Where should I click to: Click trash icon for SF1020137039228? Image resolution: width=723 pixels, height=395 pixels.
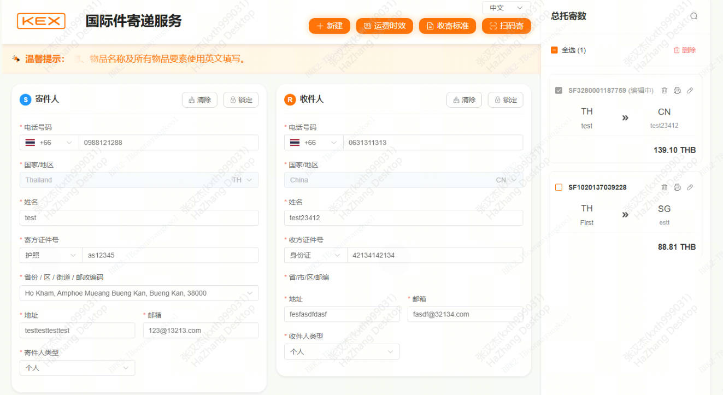[665, 187]
